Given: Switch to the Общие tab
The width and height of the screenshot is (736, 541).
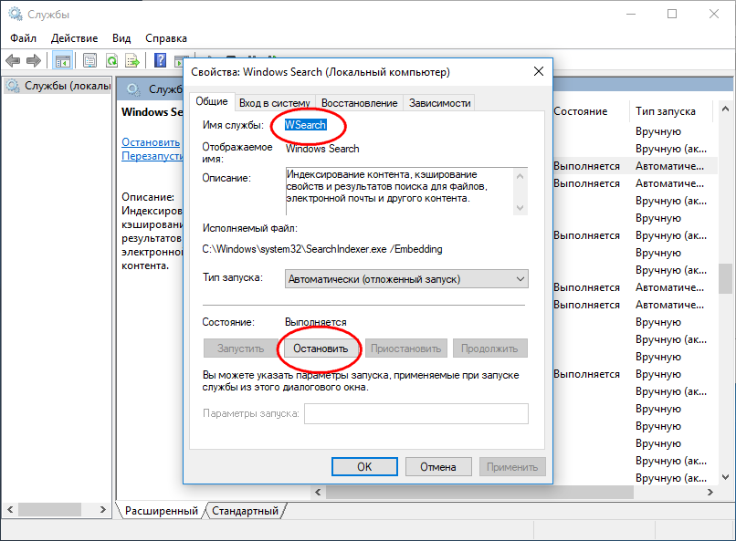Looking at the screenshot, I should click(x=212, y=101).
